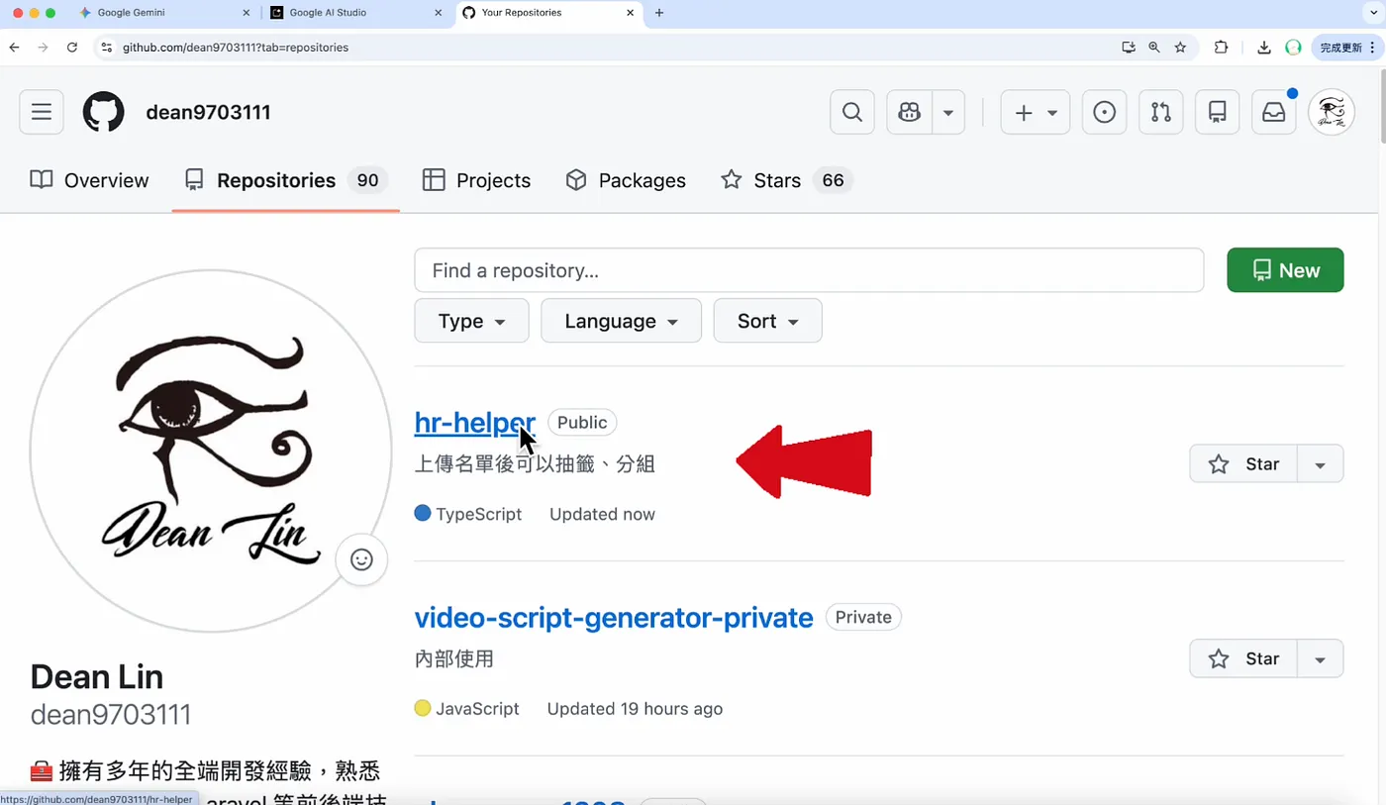Viewport: 1386px width, 805px height.
Task: Bookmark this page with the star icon
Action: (x=1180, y=47)
